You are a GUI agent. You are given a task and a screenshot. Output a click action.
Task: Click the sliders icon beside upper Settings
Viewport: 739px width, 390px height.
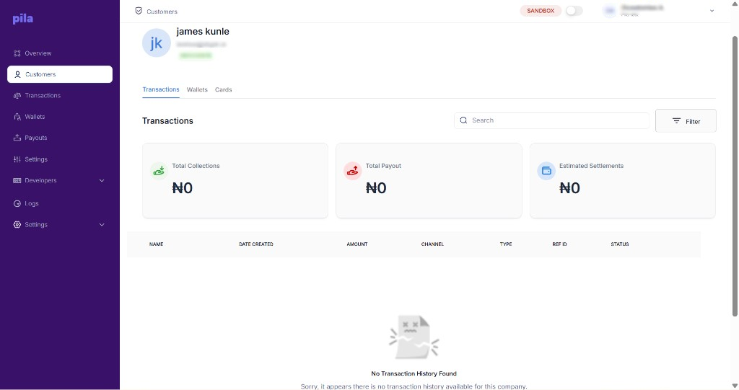point(17,159)
